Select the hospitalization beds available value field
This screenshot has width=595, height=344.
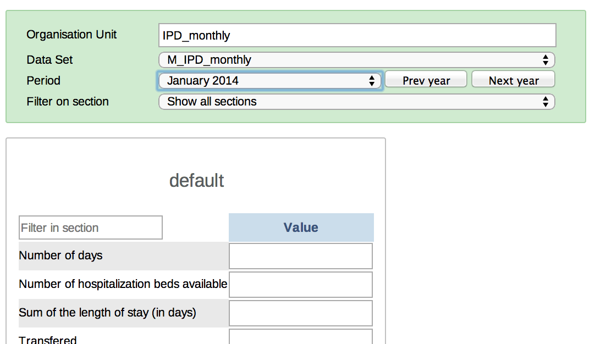[x=301, y=285]
